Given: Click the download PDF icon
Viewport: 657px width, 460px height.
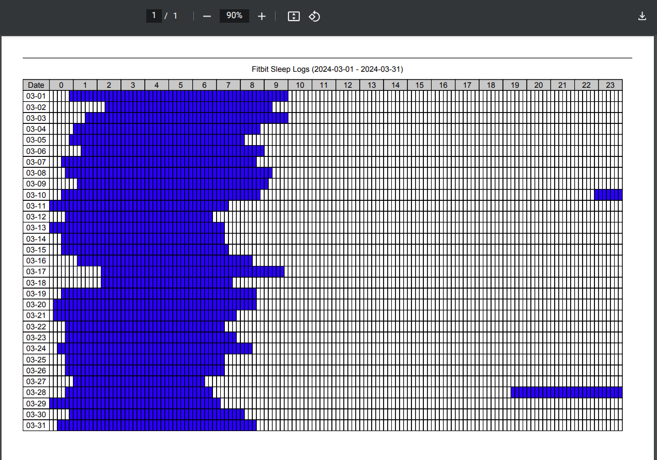Looking at the screenshot, I should (642, 16).
